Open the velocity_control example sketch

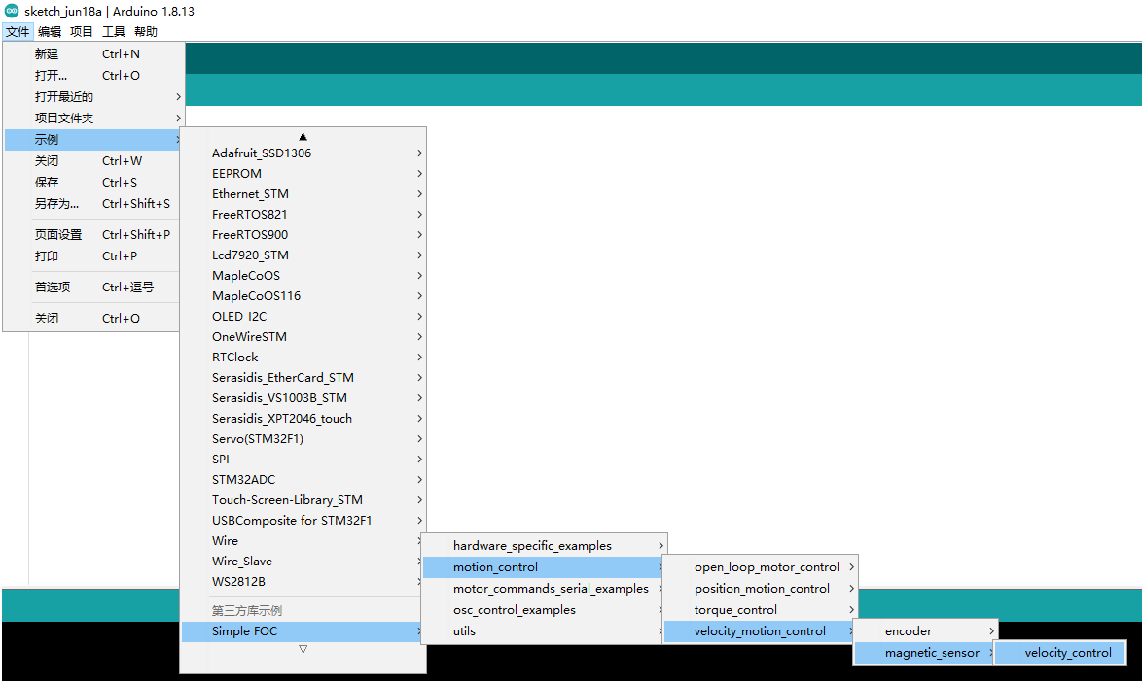(1059, 653)
